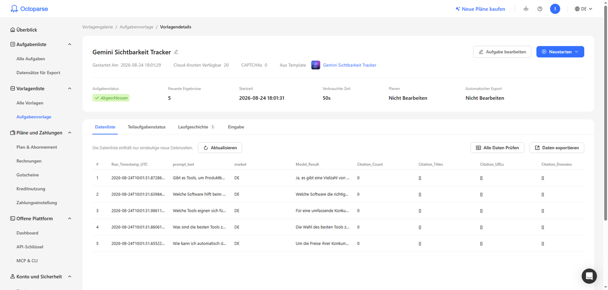
Task: Open the chat support bubble
Action: (589, 276)
